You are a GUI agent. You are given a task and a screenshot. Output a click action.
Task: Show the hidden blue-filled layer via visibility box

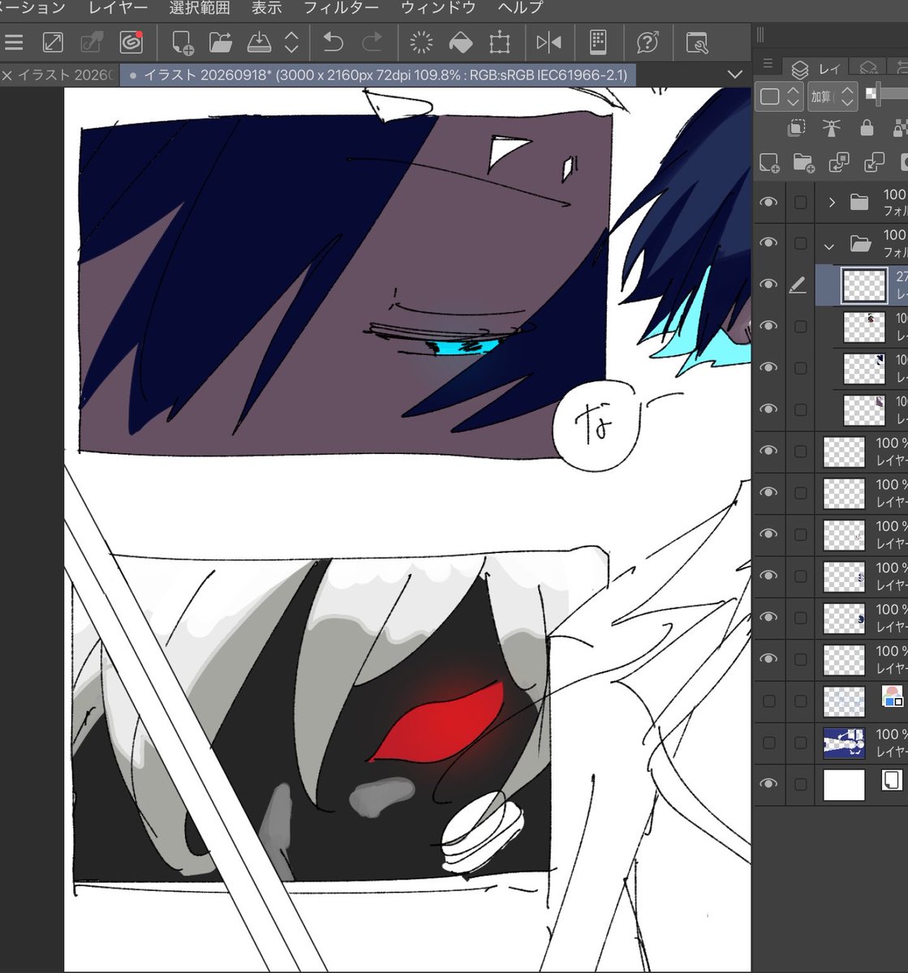pyautogui.click(x=768, y=743)
